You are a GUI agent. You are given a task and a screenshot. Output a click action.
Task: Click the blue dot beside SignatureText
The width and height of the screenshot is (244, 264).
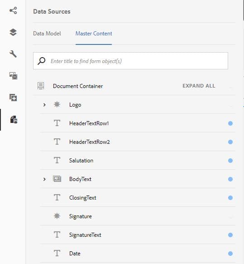click(230, 235)
